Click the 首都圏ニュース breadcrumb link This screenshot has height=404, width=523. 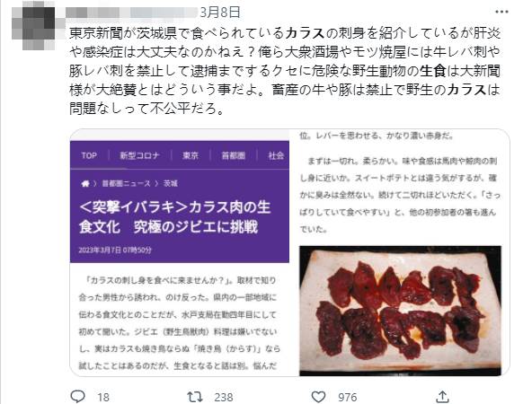[126, 183]
